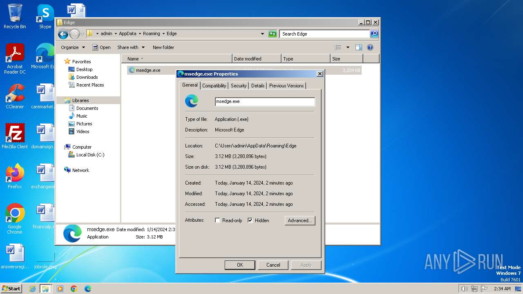Viewport: 523px width, 294px height.
Task: Click the Explorer Back arrow button
Action: pyautogui.click(x=63, y=34)
